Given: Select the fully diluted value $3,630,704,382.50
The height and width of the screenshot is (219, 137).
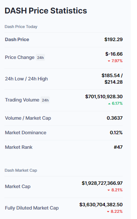Looking at the screenshot, I should 101,205.
